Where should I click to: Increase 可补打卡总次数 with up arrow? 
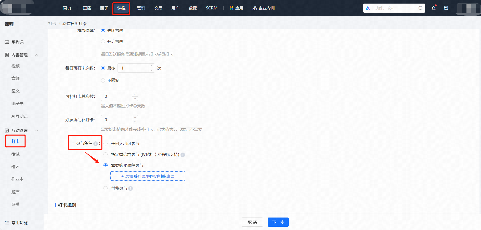[135, 94]
